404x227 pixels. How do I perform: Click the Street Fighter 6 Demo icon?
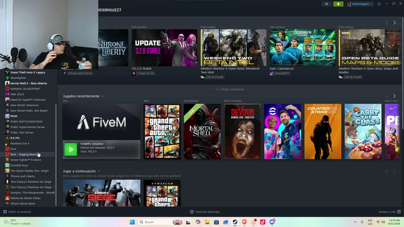click(x=7, y=160)
